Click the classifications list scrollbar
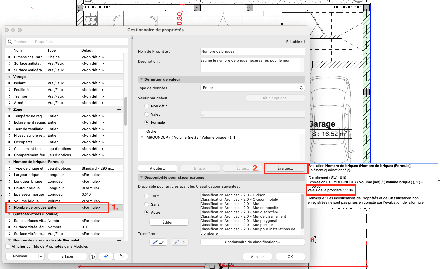This screenshot has width=440, height=269. click(302, 211)
